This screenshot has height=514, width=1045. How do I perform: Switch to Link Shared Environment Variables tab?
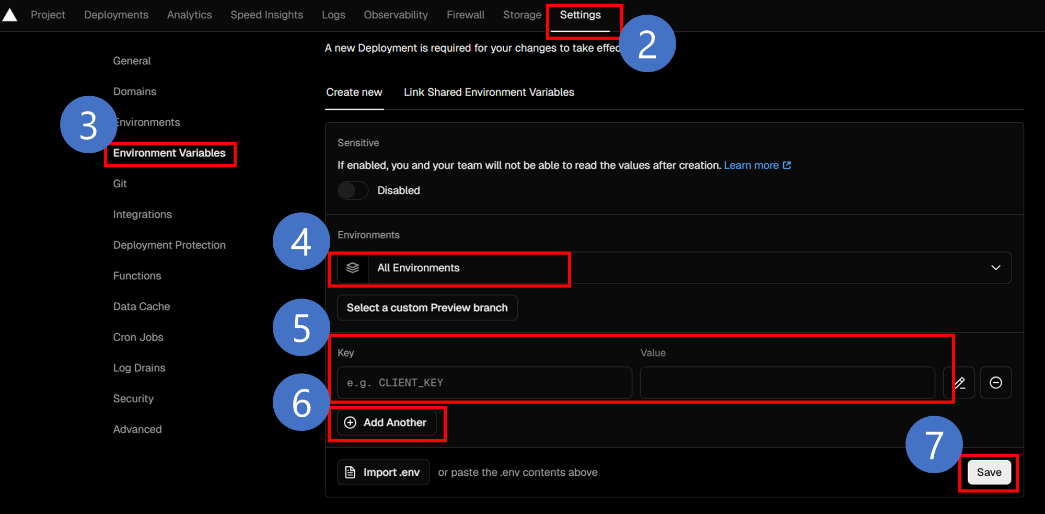point(489,93)
